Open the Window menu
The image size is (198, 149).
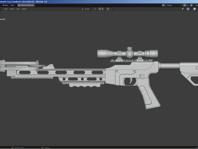(x=5, y=5)
